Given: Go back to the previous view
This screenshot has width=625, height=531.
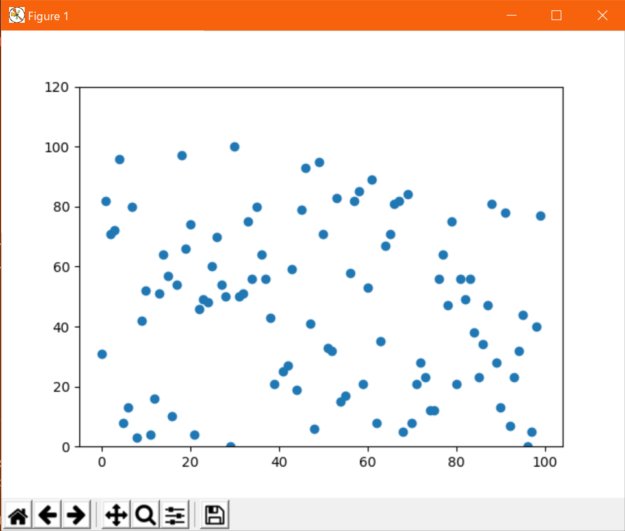Looking at the screenshot, I should [x=47, y=514].
